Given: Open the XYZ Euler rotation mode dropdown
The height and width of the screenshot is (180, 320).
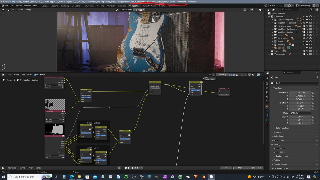Looking at the screenshot, I should tap(300, 113).
